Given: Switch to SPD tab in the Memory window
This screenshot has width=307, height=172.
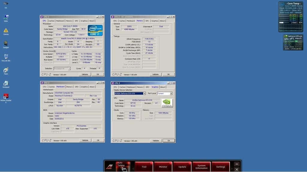Looking at the screenshot, I should 147,21.
